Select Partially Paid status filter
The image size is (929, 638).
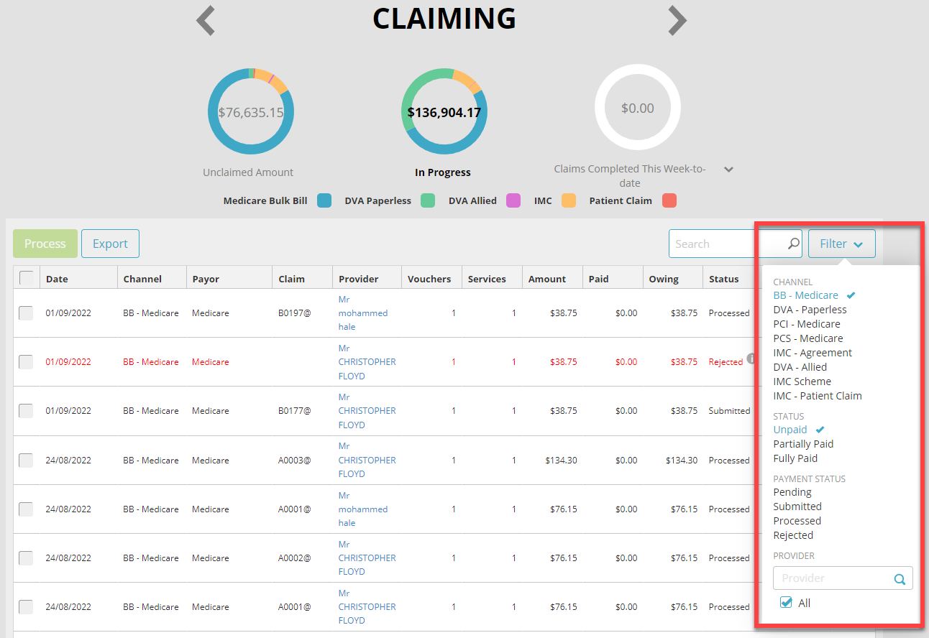pyautogui.click(x=804, y=444)
